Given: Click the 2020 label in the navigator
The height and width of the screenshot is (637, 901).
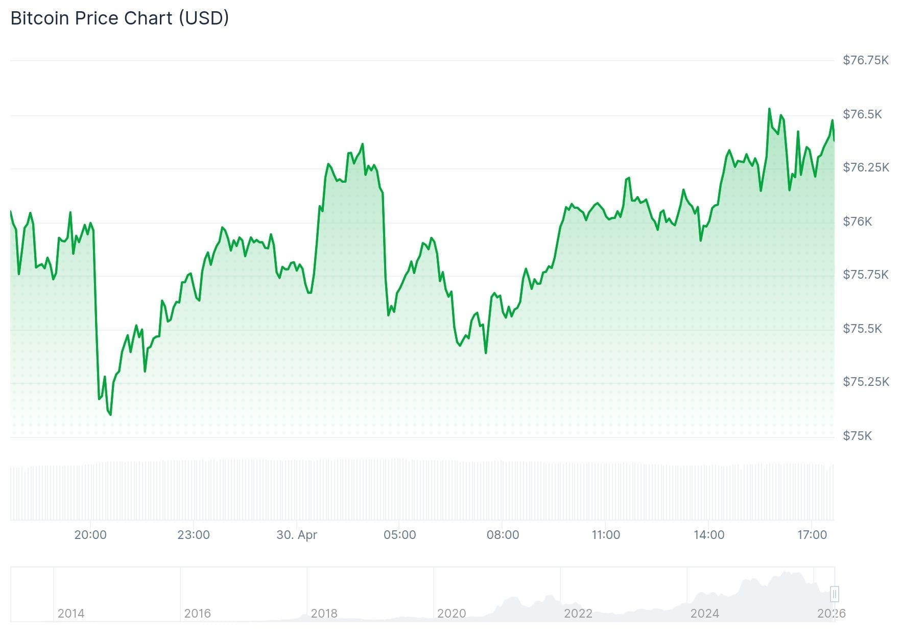Looking at the screenshot, I should coord(452,613).
